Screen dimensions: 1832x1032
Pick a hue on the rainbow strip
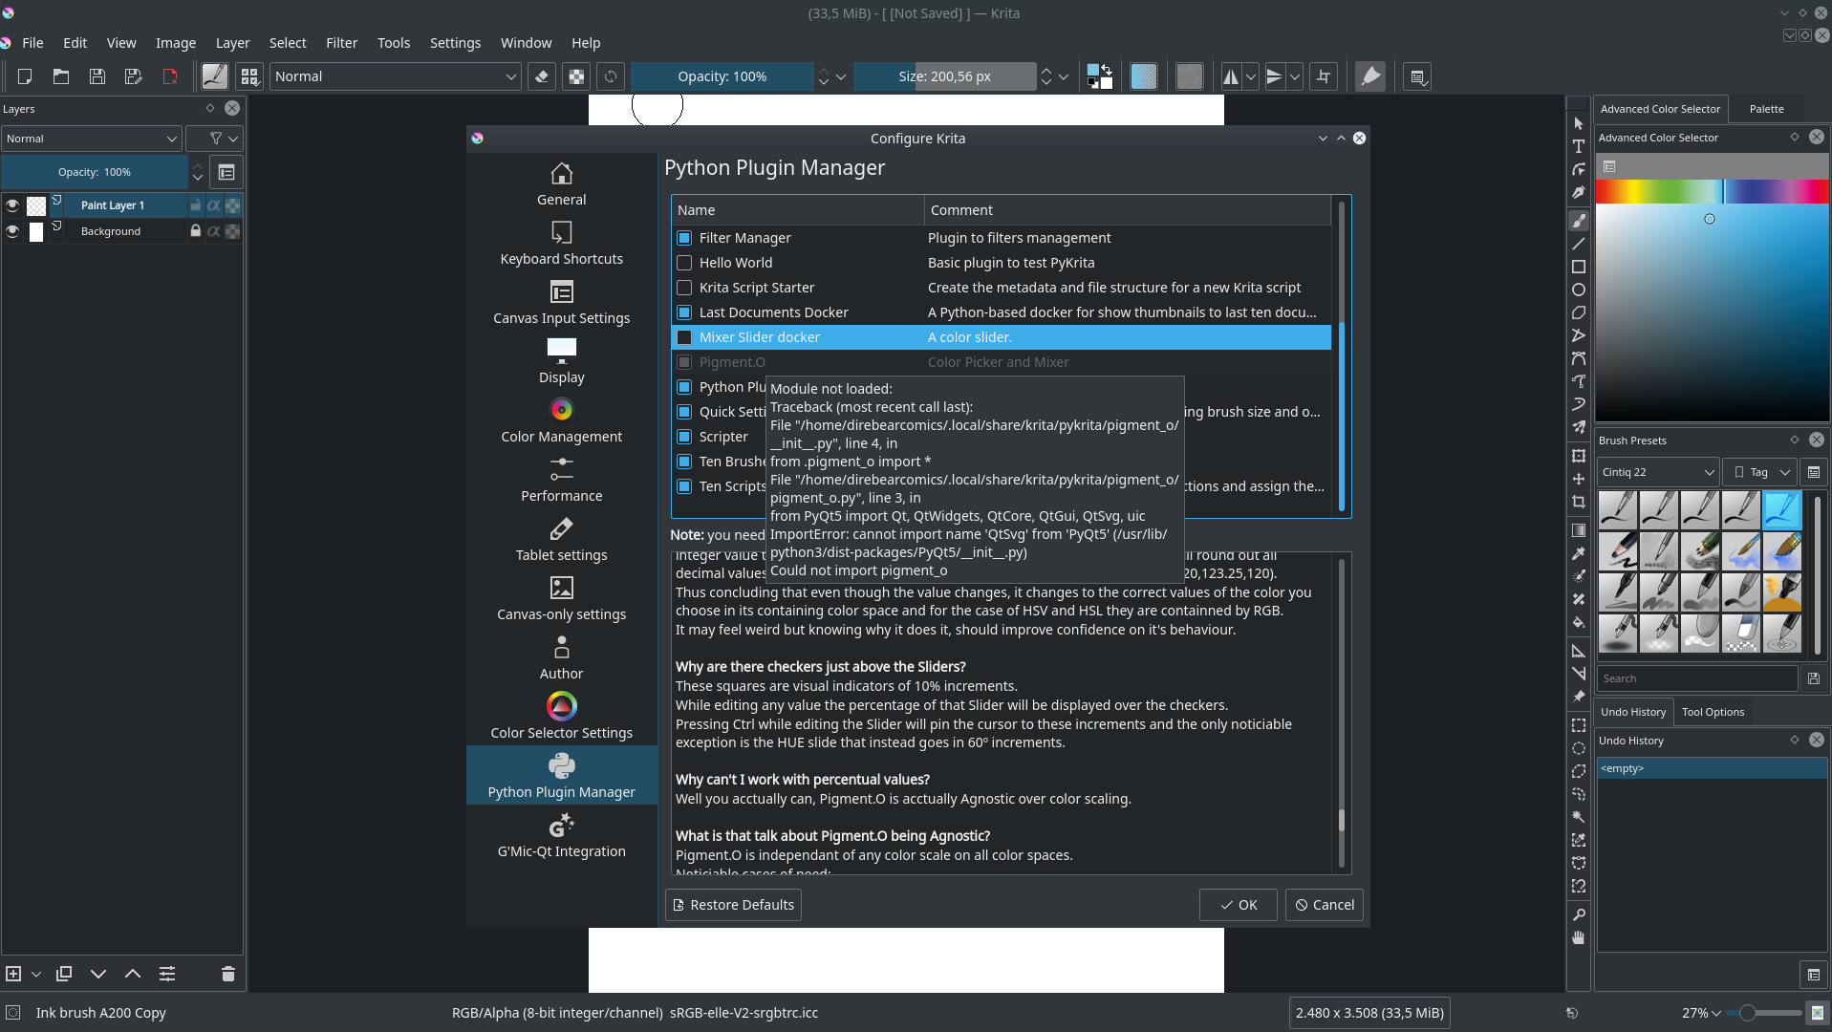click(x=1712, y=191)
